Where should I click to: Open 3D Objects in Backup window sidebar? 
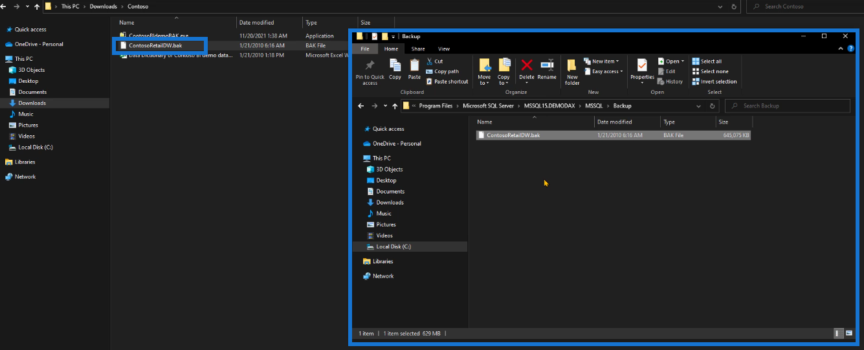pyautogui.click(x=390, y=170)
